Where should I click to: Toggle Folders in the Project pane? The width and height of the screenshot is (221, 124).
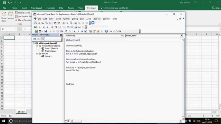(x=43, y=39)
